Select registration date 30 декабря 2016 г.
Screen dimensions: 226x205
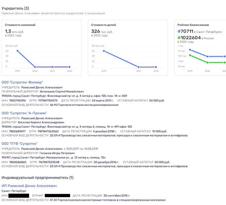106,162
